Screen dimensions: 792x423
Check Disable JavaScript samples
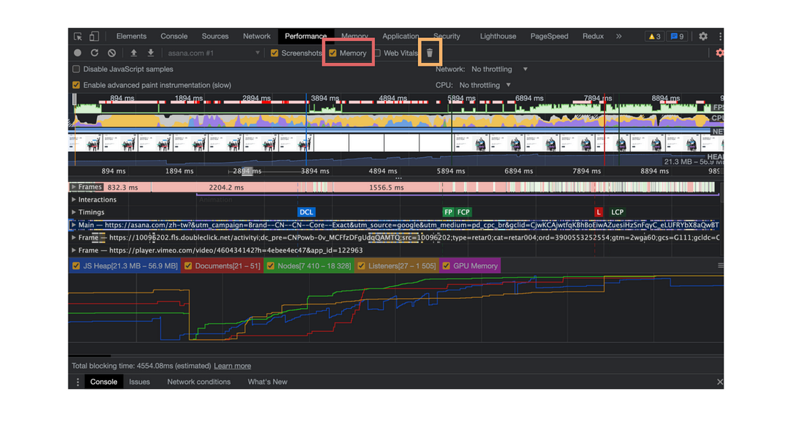(x=76, y=69)
